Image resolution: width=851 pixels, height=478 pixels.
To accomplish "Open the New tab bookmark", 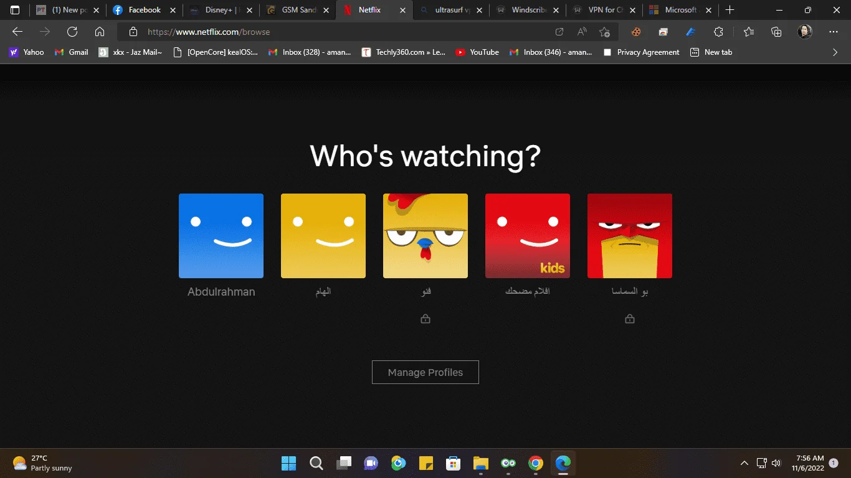I will pyautogui.click(x=711, y=52).
